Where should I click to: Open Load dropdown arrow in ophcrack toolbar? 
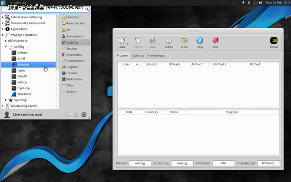tap(128, 43)
